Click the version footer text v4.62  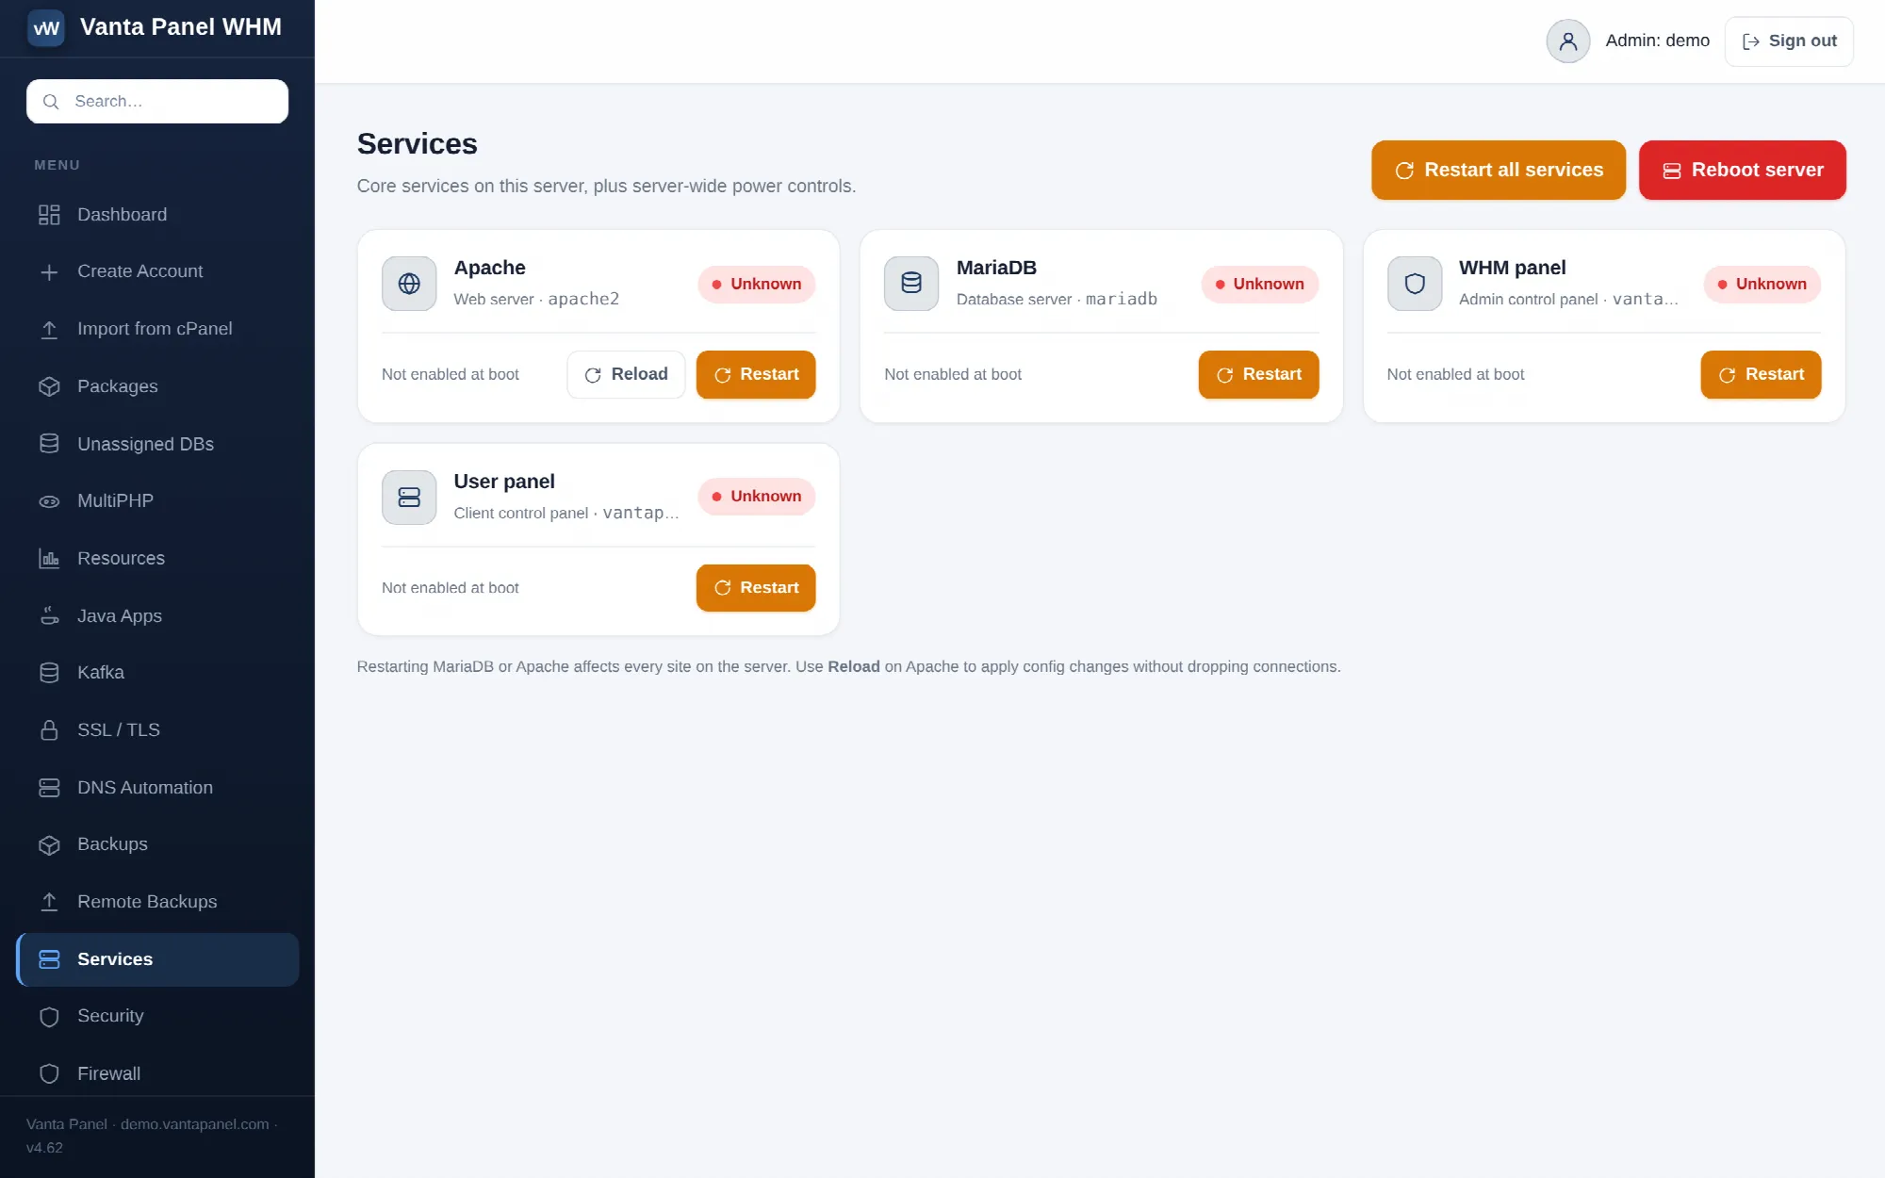point(44,1148)
